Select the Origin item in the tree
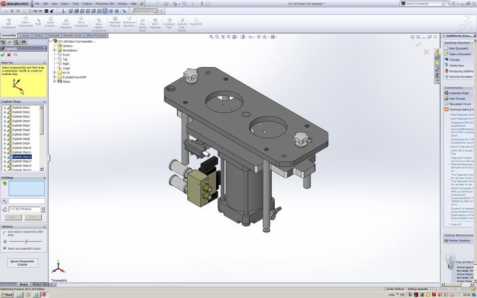 point(66,68)
